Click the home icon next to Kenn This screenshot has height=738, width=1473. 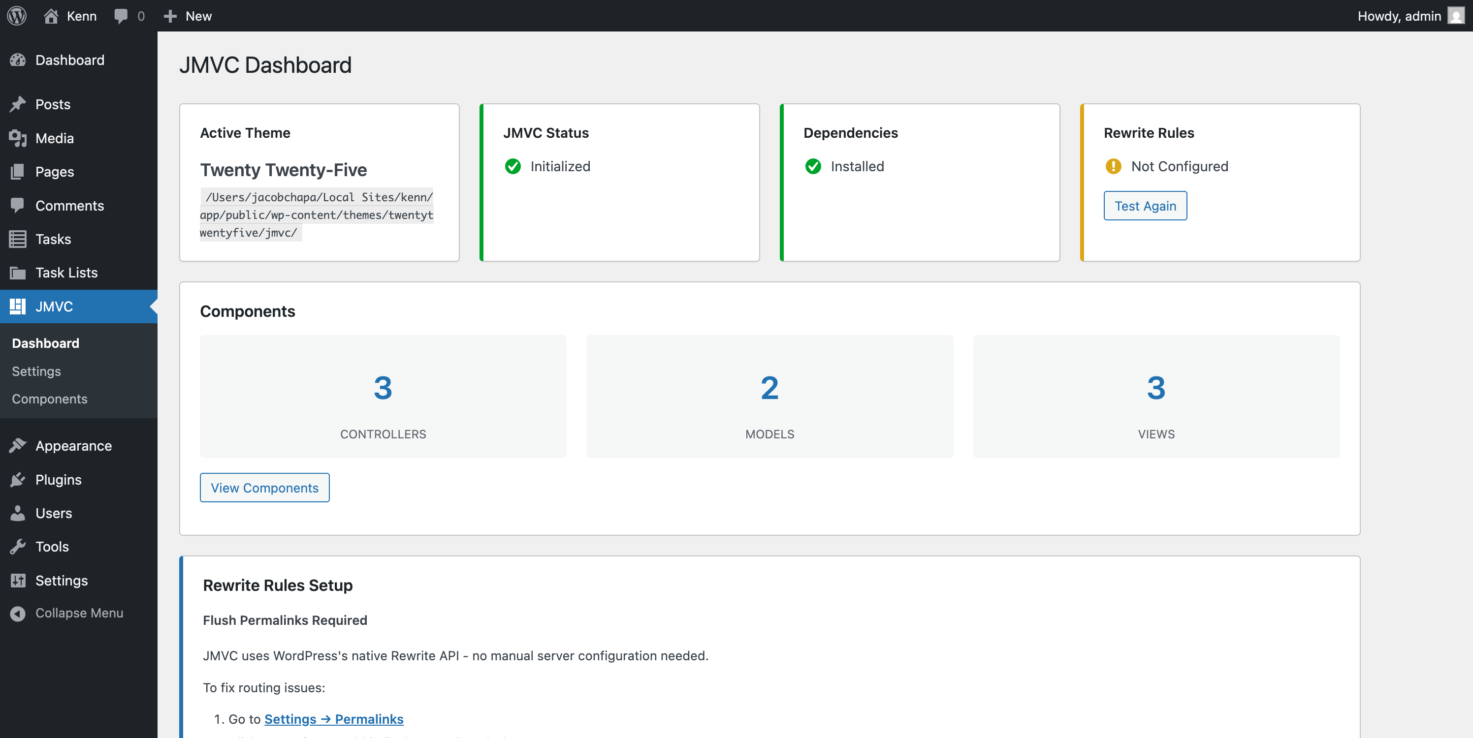51,16
